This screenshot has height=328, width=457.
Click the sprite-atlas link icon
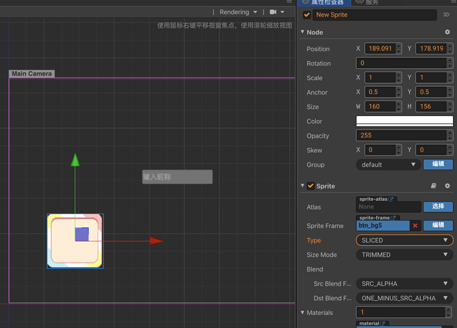pyautogui.click(x=391, y=199)
